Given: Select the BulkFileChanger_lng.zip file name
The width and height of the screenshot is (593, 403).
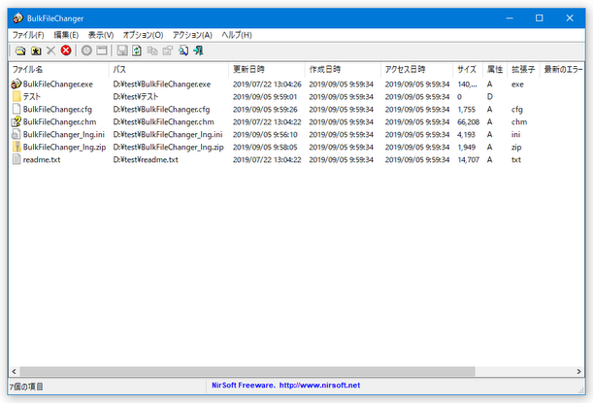Looking at the screenshot, I should [x=64, y=148].
